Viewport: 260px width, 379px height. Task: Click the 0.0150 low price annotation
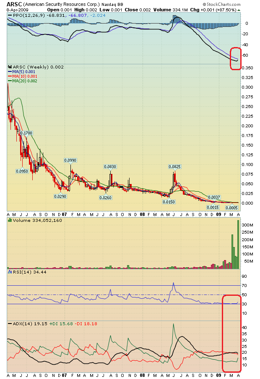(x=169, y=202)
